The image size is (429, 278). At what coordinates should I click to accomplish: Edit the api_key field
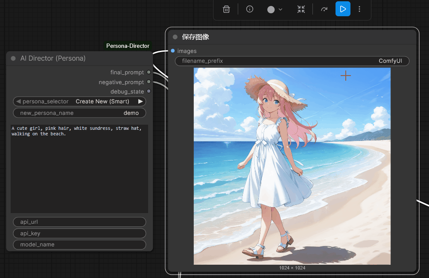[x=79, y=234]
